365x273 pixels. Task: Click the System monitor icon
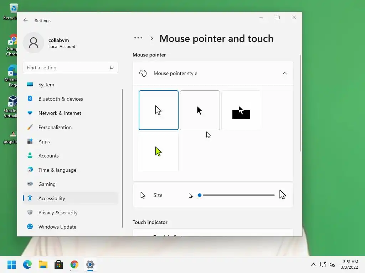pos(30,84)
